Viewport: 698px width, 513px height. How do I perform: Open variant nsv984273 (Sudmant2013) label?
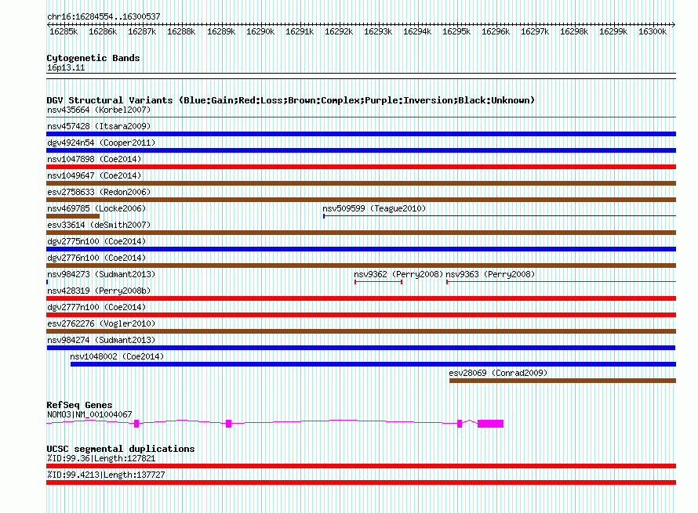tap(101, 274)
